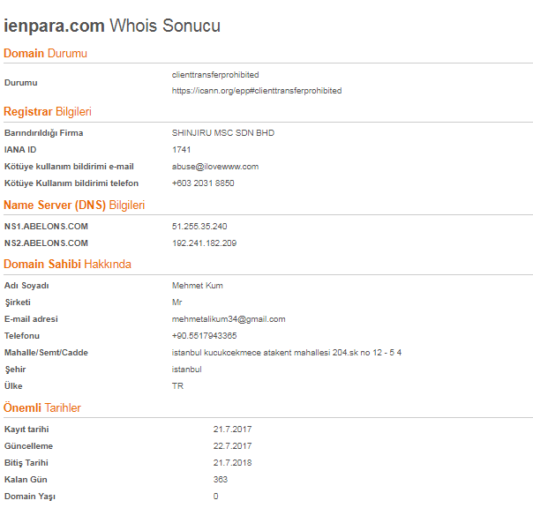533x508 pixels.
Task: Click IP address 192.241.182.209
Action: (205, 243)
